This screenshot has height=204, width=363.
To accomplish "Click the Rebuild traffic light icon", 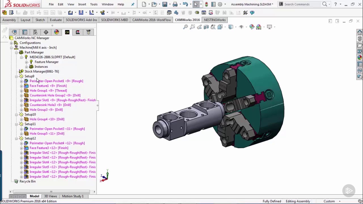I will [x=206, y=4].
